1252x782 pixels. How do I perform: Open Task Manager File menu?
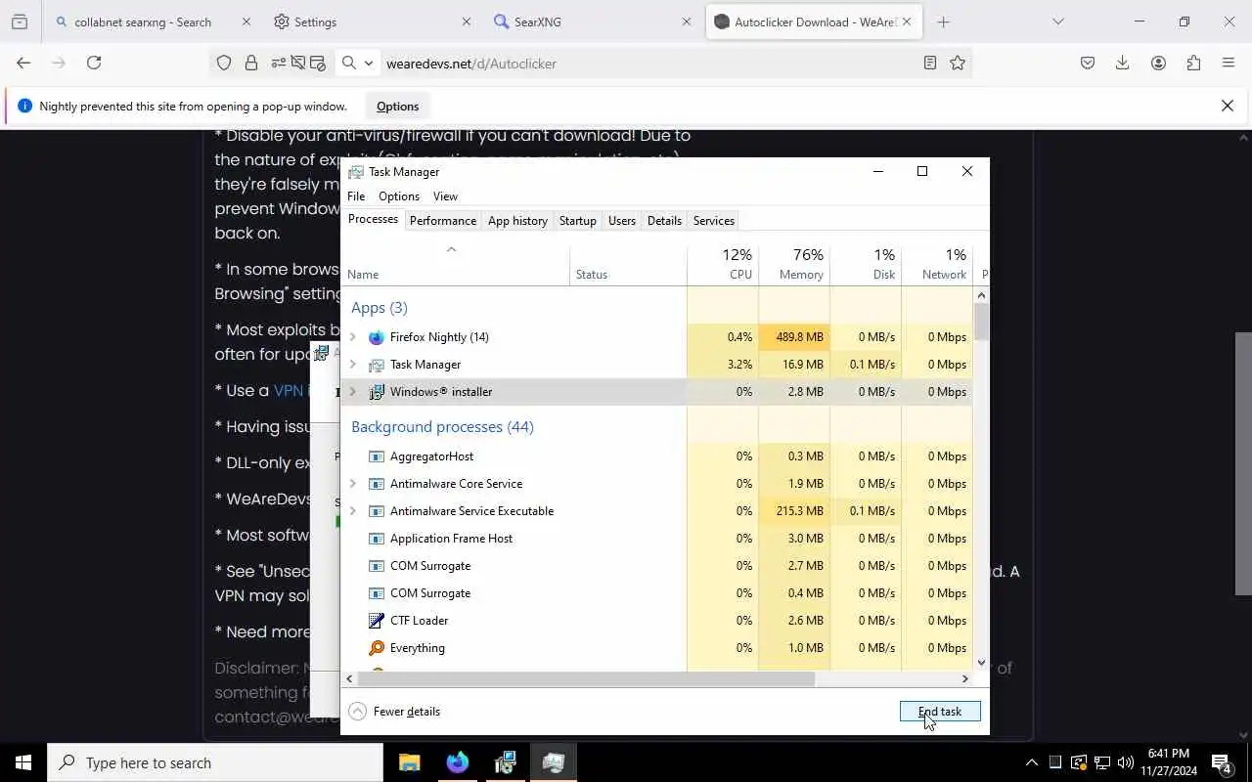[356, 196]
